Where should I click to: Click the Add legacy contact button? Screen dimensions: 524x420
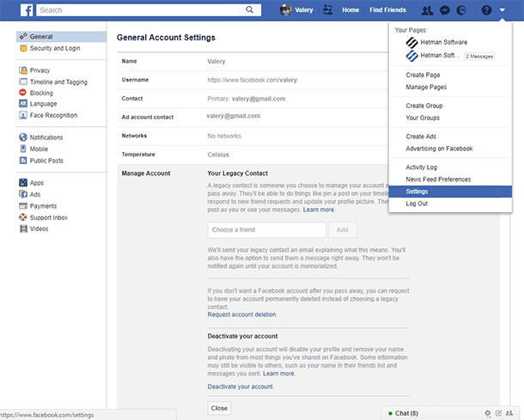tap(342, 230)
